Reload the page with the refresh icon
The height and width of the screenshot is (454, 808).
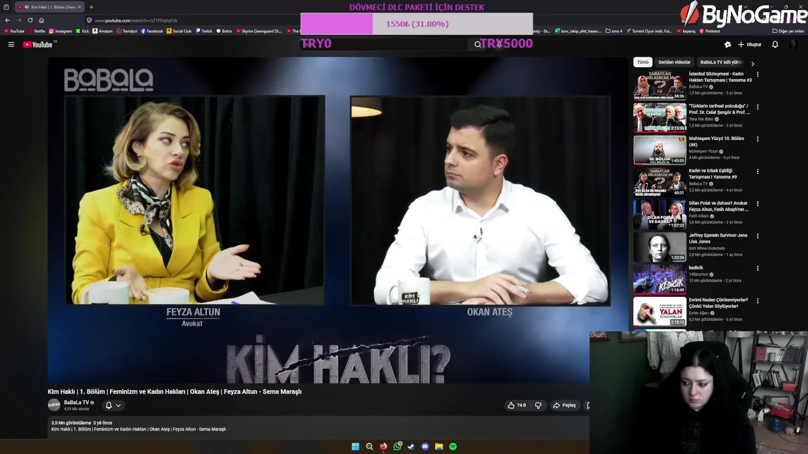click(30, 20)
